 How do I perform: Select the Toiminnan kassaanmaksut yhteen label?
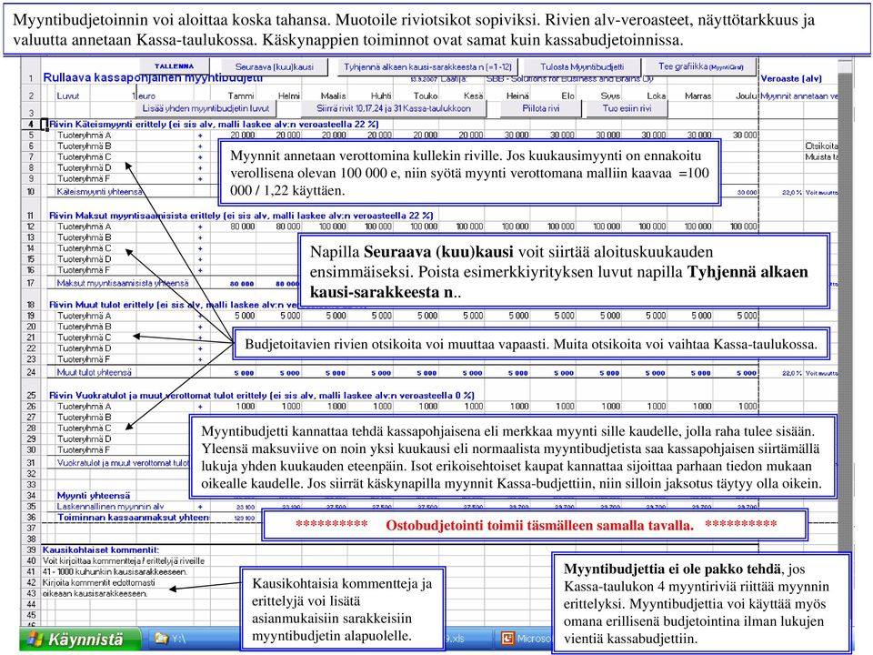pos(134,518)
